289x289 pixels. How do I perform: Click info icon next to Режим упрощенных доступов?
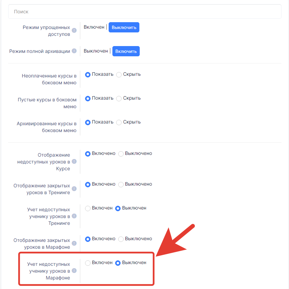pyautogui.click(x=74, y=30)
